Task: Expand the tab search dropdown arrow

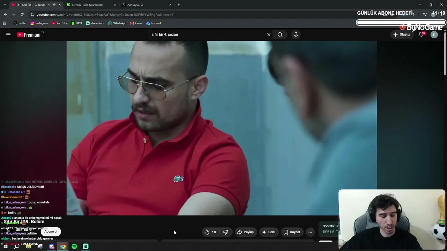Action: click(x=5, y=5)
